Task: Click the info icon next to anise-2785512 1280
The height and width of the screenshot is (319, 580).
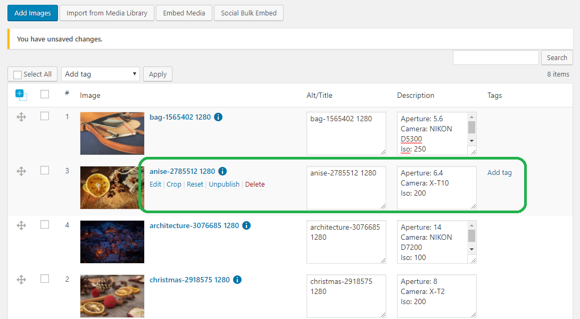Action: (222, 171)
